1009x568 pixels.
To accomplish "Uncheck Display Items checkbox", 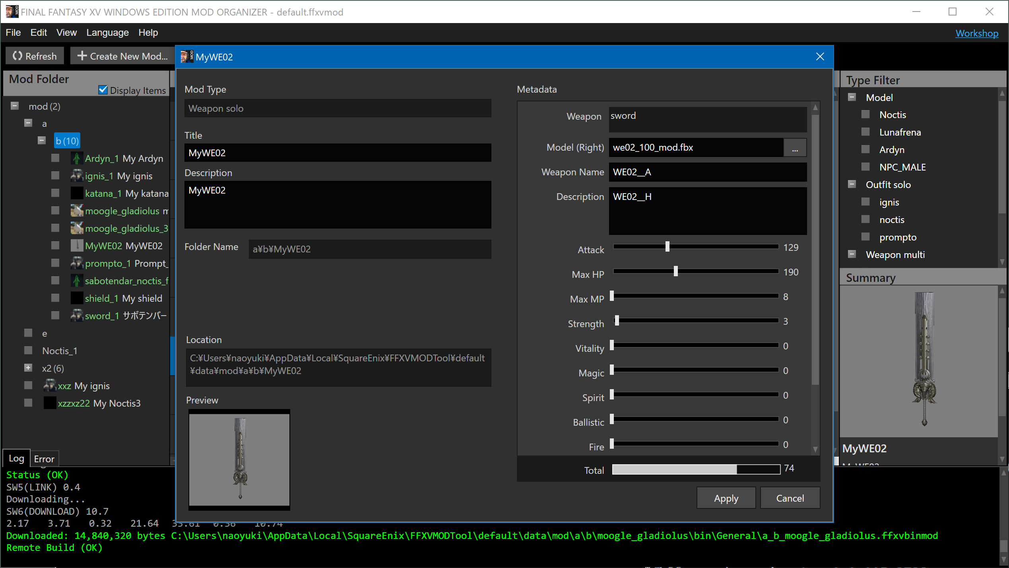I will click(x=103, y=90).
